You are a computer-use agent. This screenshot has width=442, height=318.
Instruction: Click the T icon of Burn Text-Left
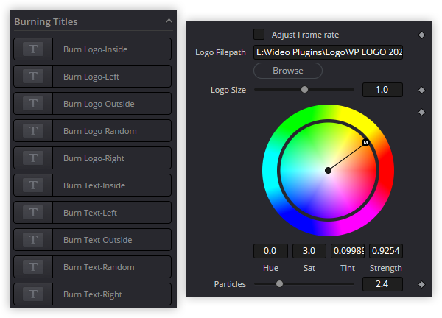[x=33, y=213]
